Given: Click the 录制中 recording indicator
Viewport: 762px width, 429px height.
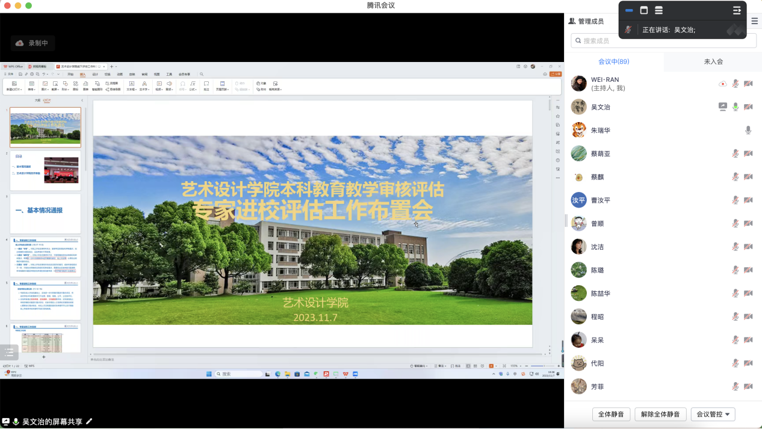Looking at the screenshot, I should click(33, 43).
